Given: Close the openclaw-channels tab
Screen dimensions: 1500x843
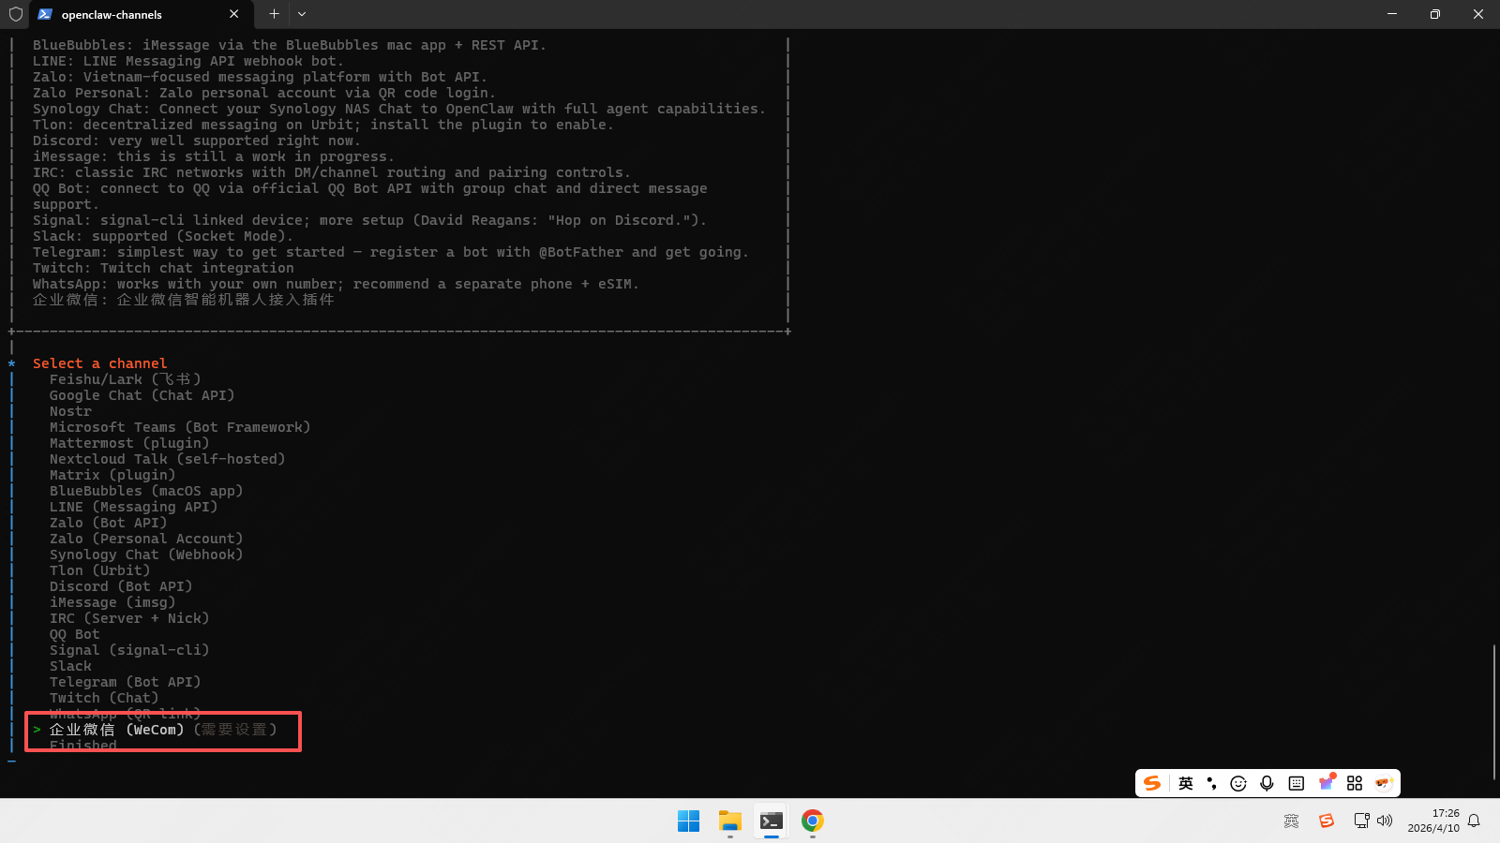Looking at the screenshot, I should (x=234, y=14).
